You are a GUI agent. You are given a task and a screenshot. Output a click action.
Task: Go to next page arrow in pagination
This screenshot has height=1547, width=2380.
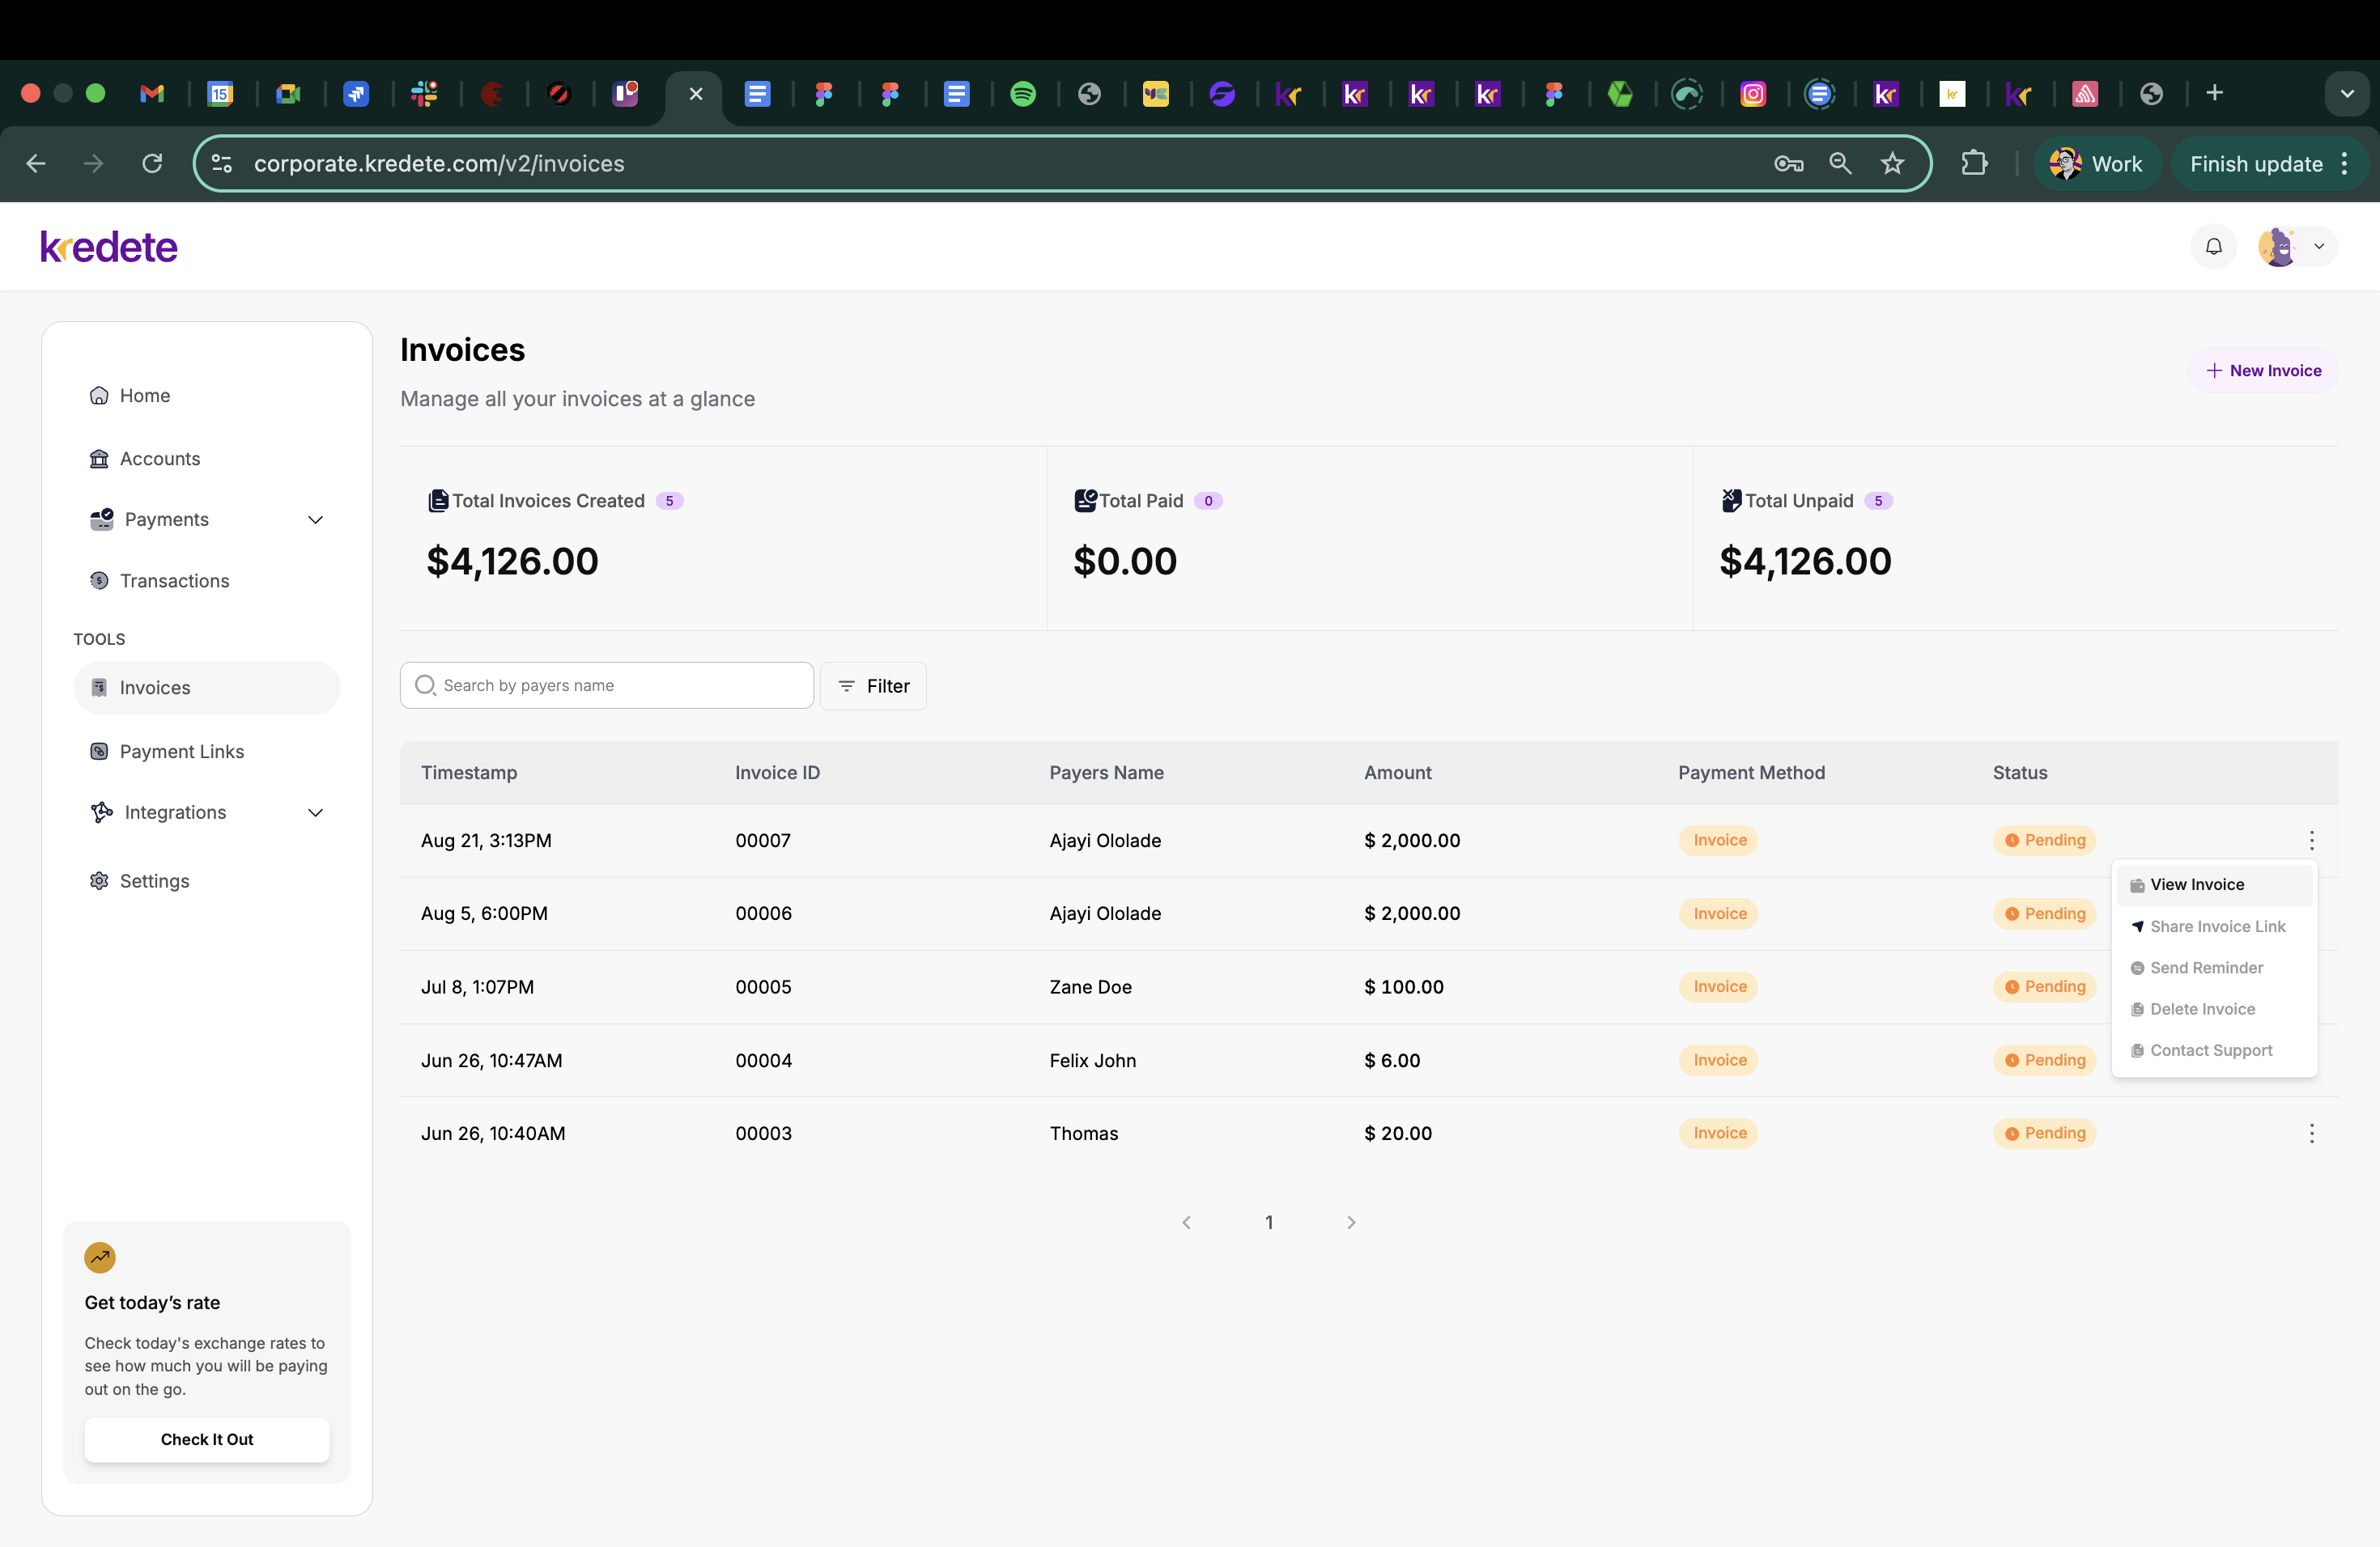(x=1351, y=1223)
